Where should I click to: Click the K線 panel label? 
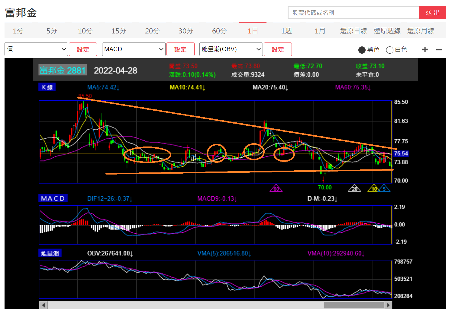pos(47,87)
